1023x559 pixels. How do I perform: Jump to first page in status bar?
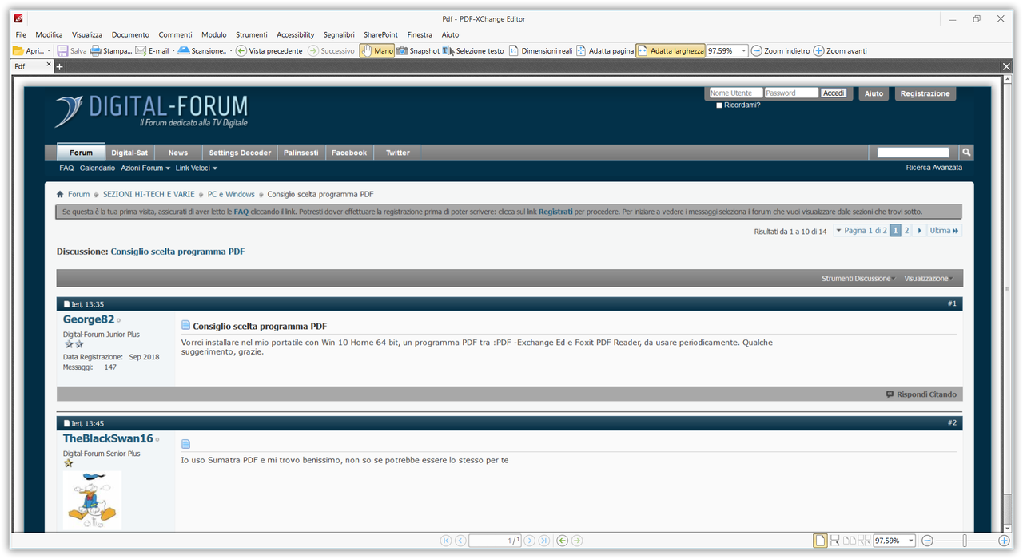pyautogui.click(x=446, y=541)
